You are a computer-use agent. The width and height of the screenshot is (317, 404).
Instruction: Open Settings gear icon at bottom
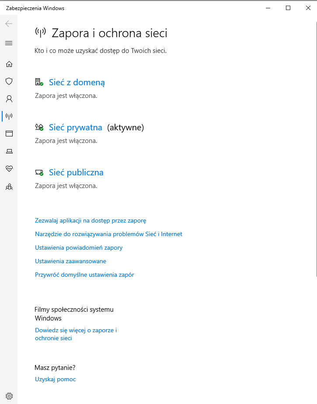click(x=9, y=396)
